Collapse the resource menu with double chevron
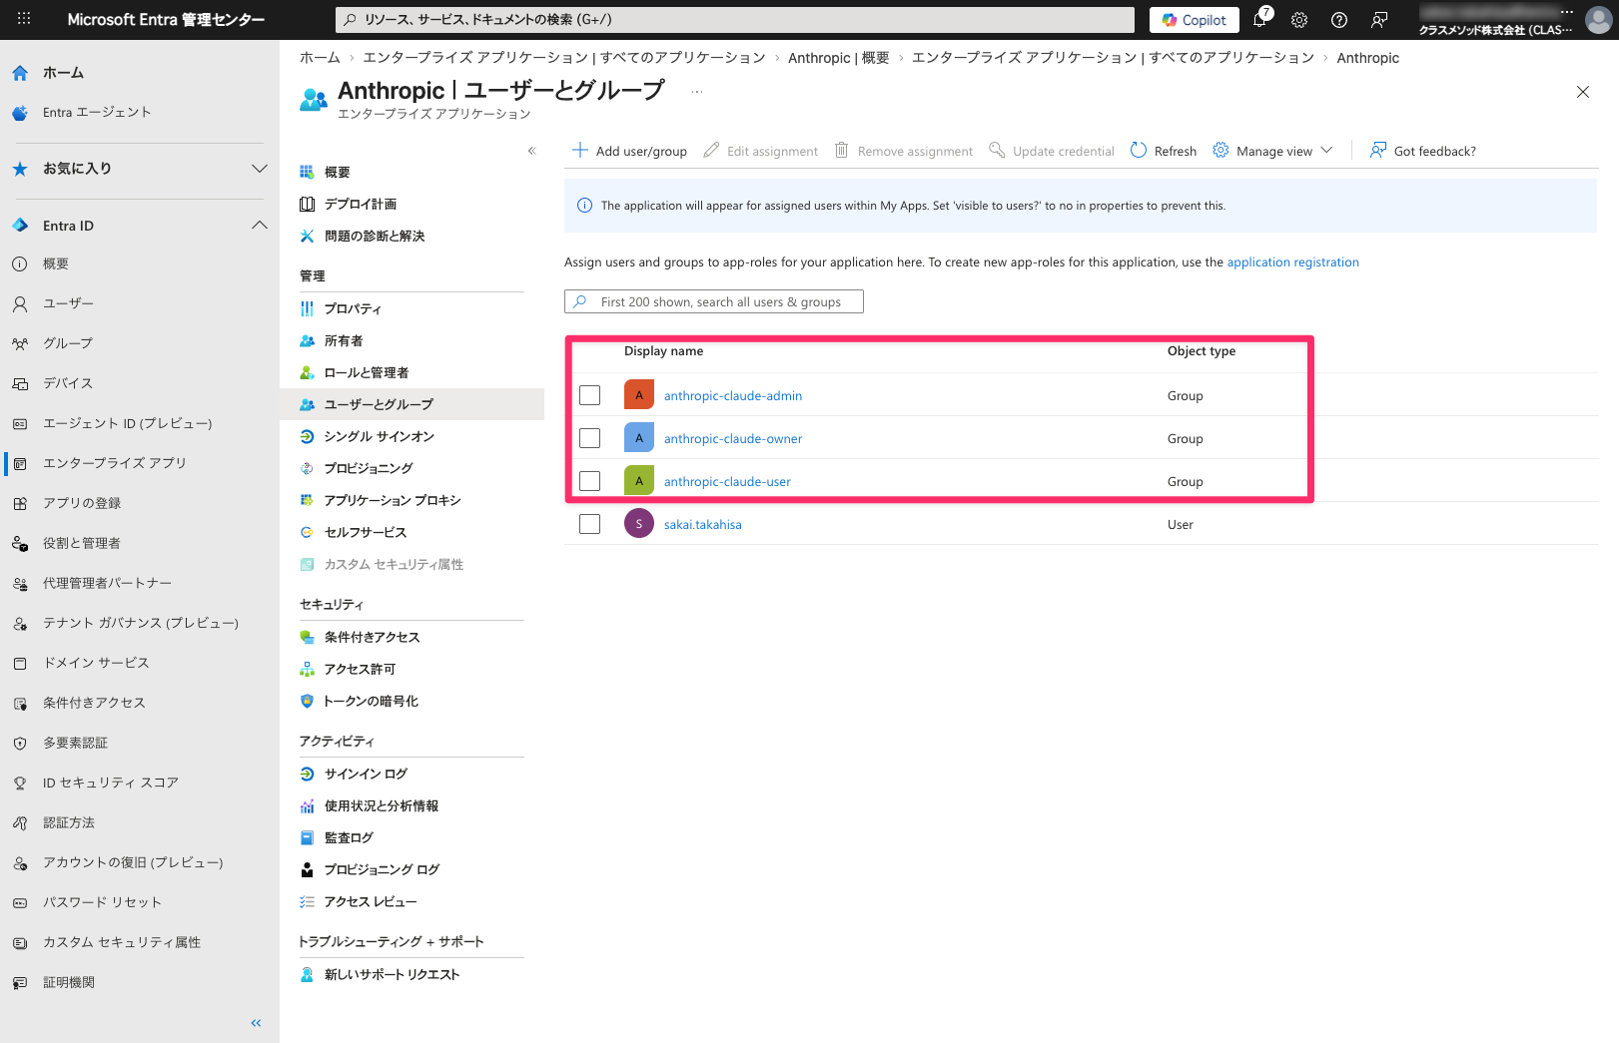The height and width of the screenshot is (1043, 1619). point(532,151)
